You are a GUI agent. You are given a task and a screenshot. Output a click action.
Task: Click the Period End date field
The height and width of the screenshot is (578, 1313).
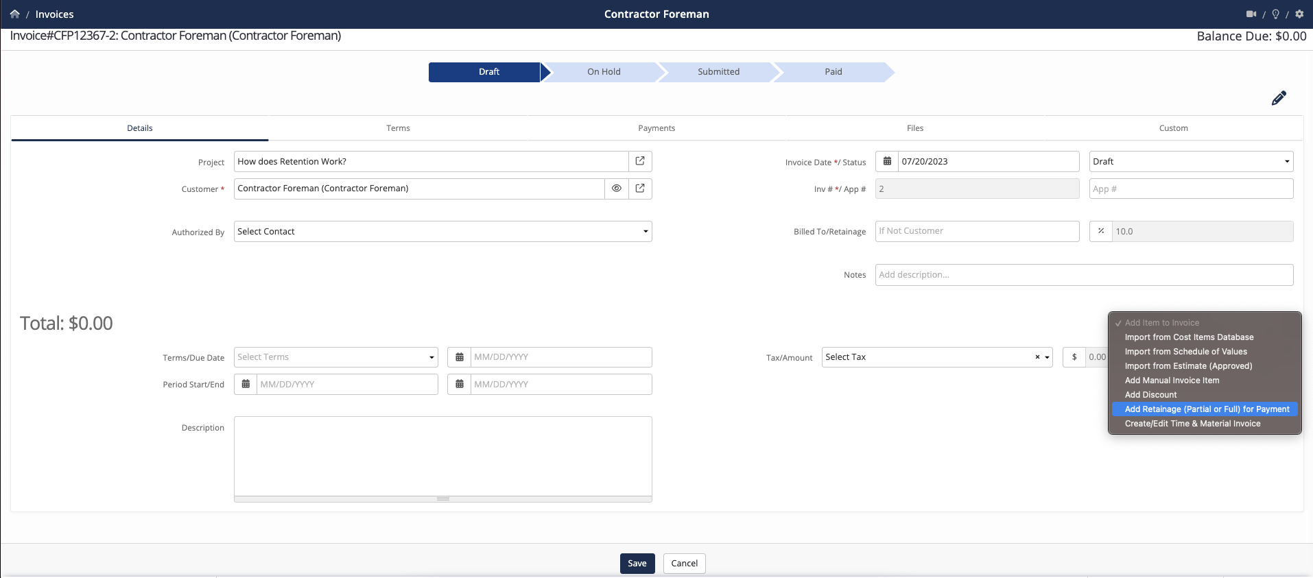[x=561, y=384]
